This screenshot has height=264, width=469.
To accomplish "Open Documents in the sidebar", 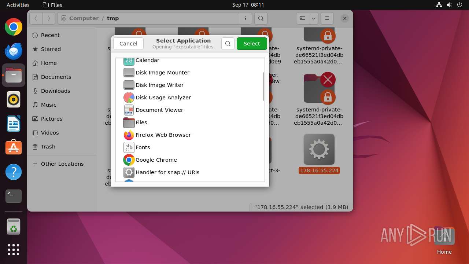I will click(x=62, y=77).
